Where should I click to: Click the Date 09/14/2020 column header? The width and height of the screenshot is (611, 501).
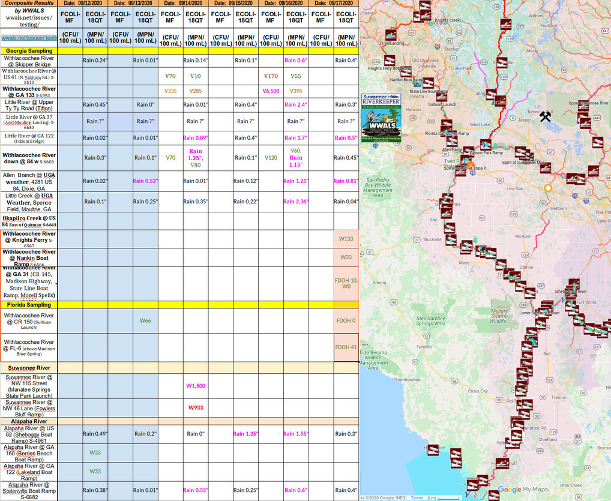(x=183, y=3)
